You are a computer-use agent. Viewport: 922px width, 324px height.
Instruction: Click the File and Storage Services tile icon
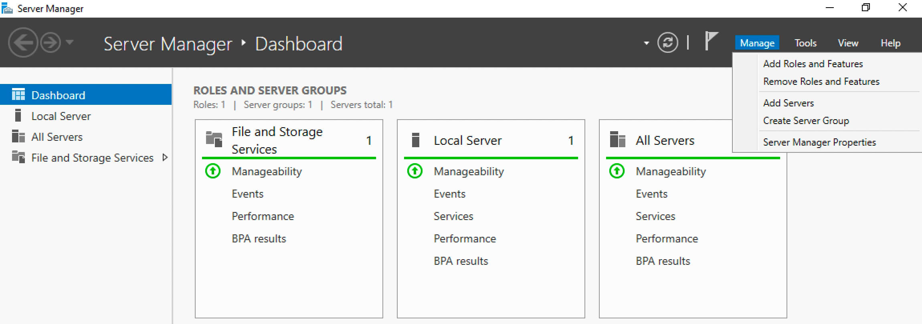(x=214, y=139)
